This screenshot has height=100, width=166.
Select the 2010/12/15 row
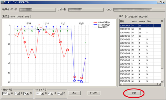[140, 67]
